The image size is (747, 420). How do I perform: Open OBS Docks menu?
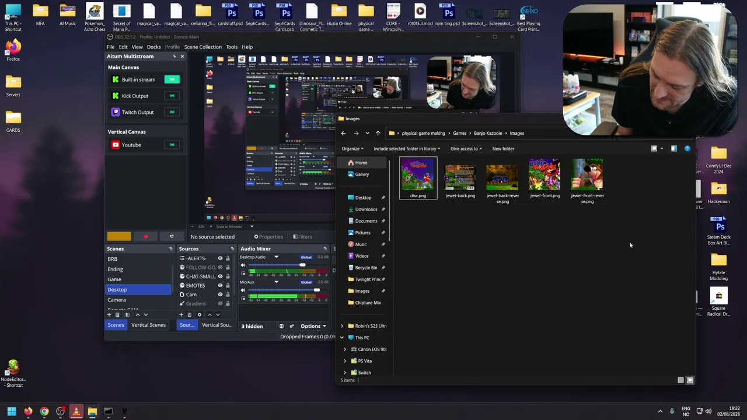(153, 47)
